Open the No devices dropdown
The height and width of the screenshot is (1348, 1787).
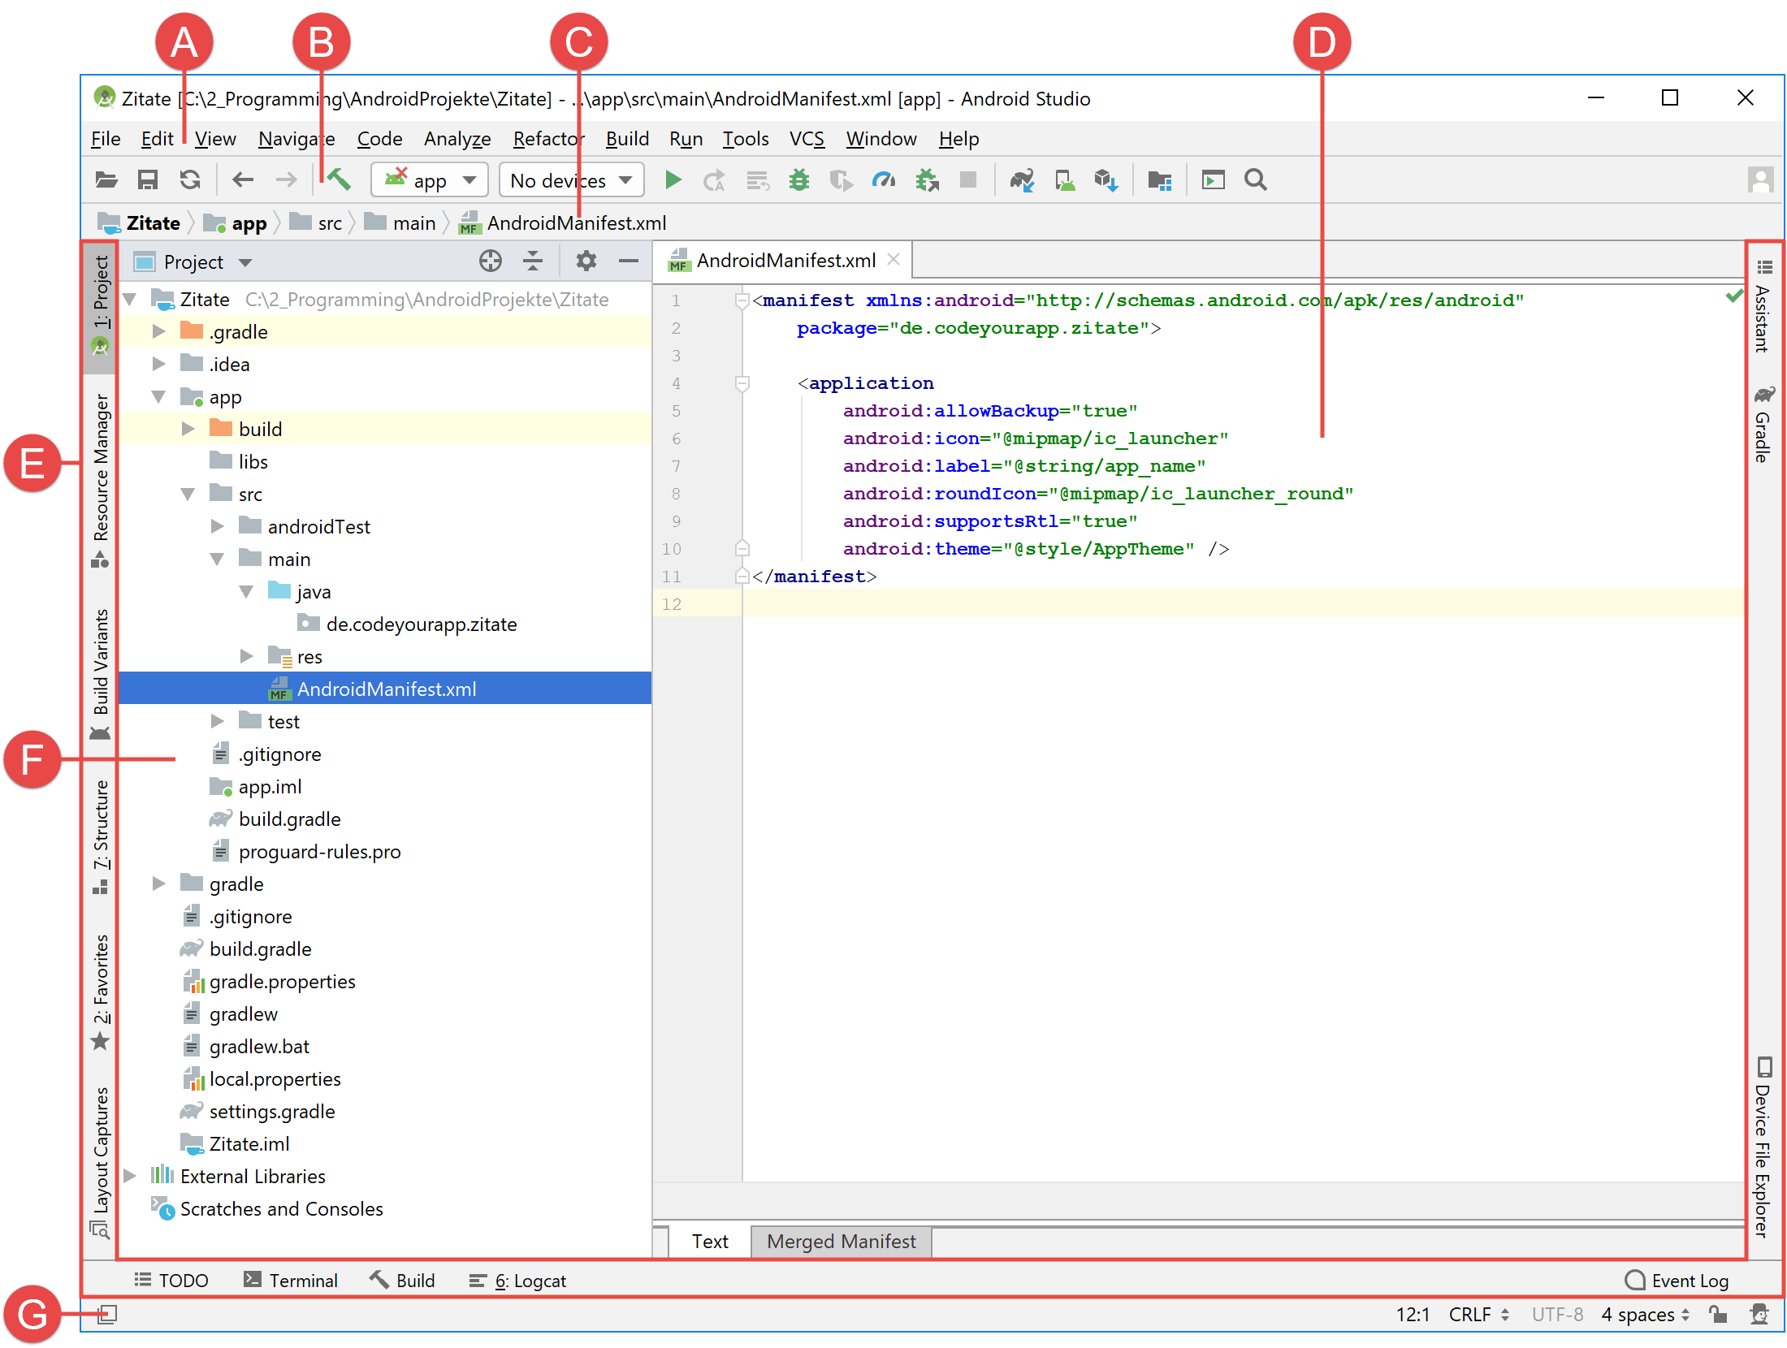571,180
